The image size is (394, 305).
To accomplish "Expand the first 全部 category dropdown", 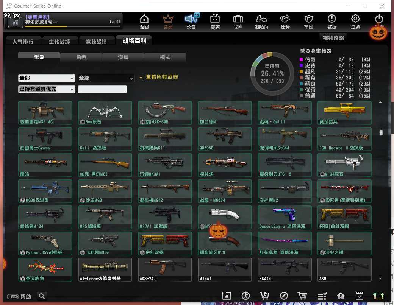I will 47,78.
